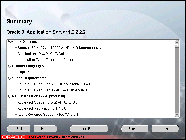Click the Global Settings heading

[x=25, y=42]
